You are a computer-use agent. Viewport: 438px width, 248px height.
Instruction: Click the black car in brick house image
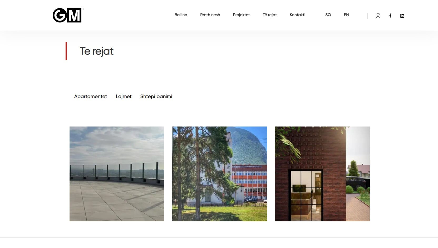356,183
